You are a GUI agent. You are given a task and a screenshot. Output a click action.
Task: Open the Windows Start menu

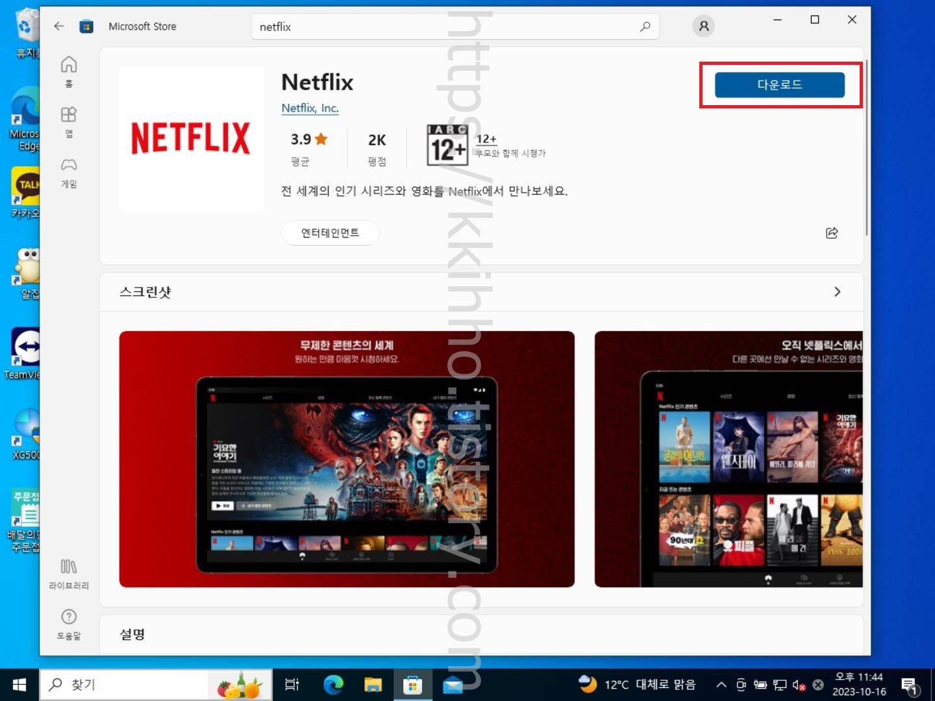[x=19, y=685]
